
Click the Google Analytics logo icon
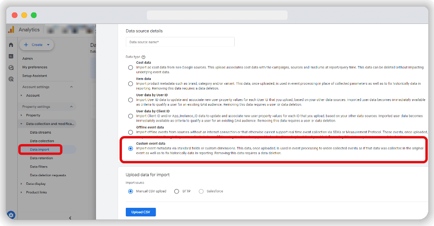(x=11, y=30)
